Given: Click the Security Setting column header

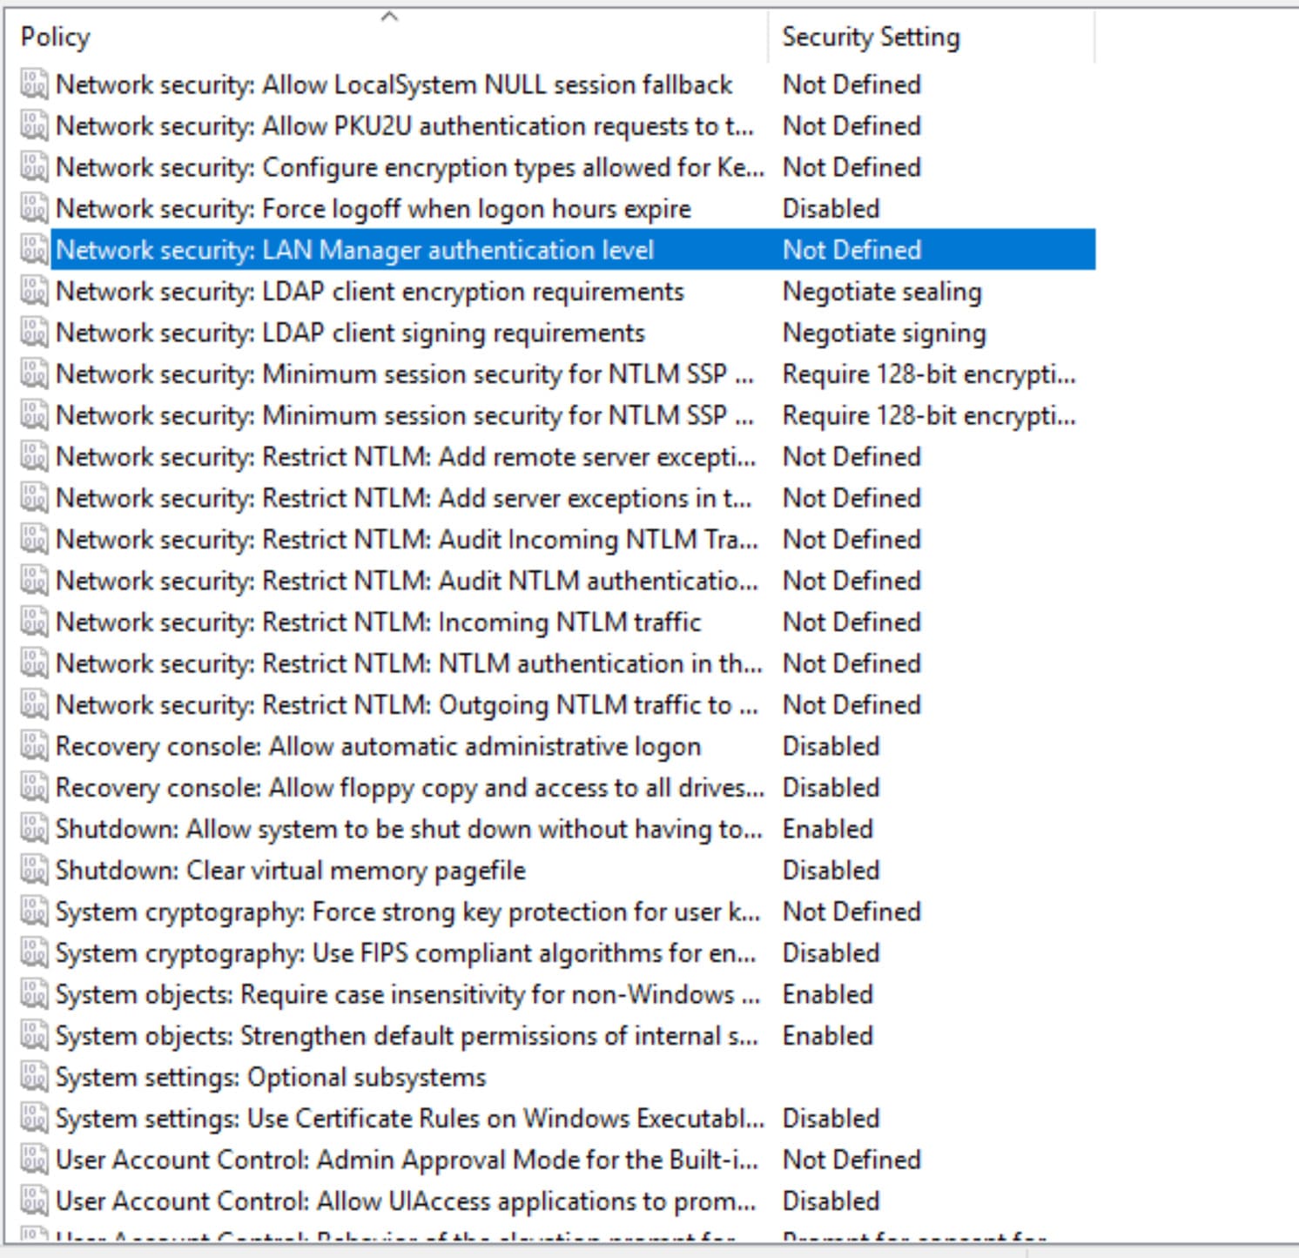Looking at the screenshot, I should [x=871, y=37].
